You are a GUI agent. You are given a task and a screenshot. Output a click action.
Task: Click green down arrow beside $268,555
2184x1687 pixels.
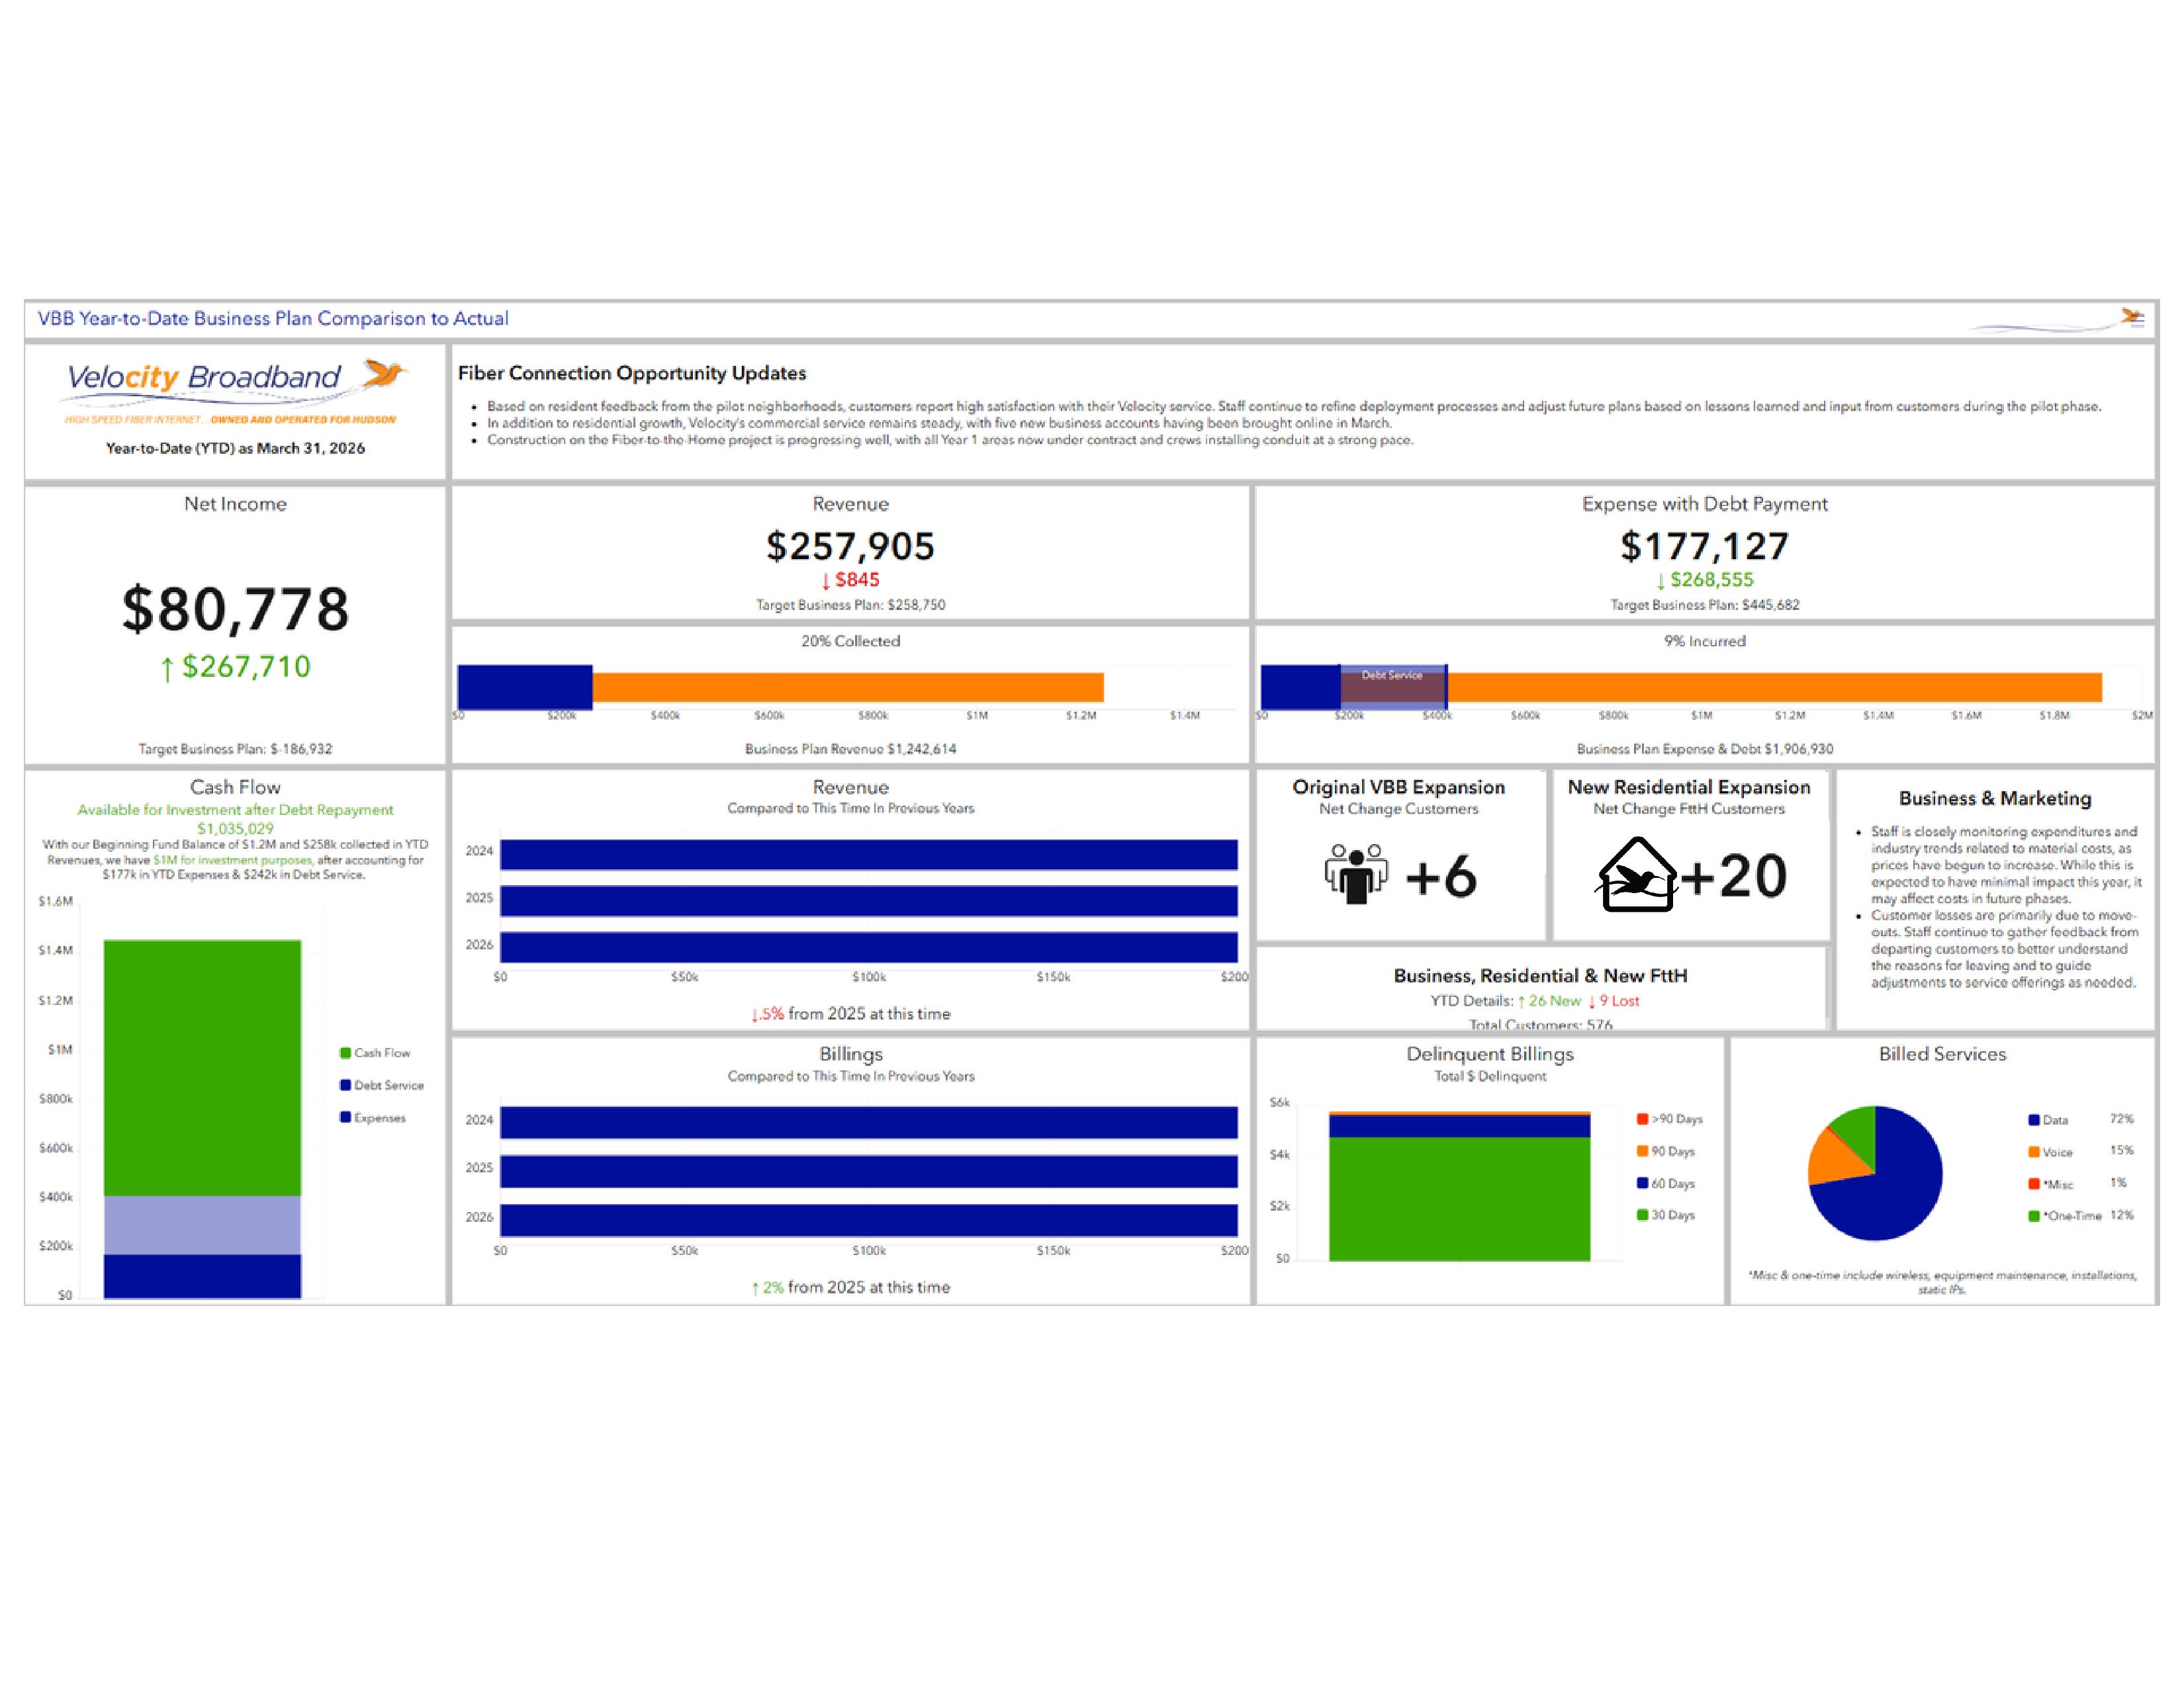(1661, 582)
